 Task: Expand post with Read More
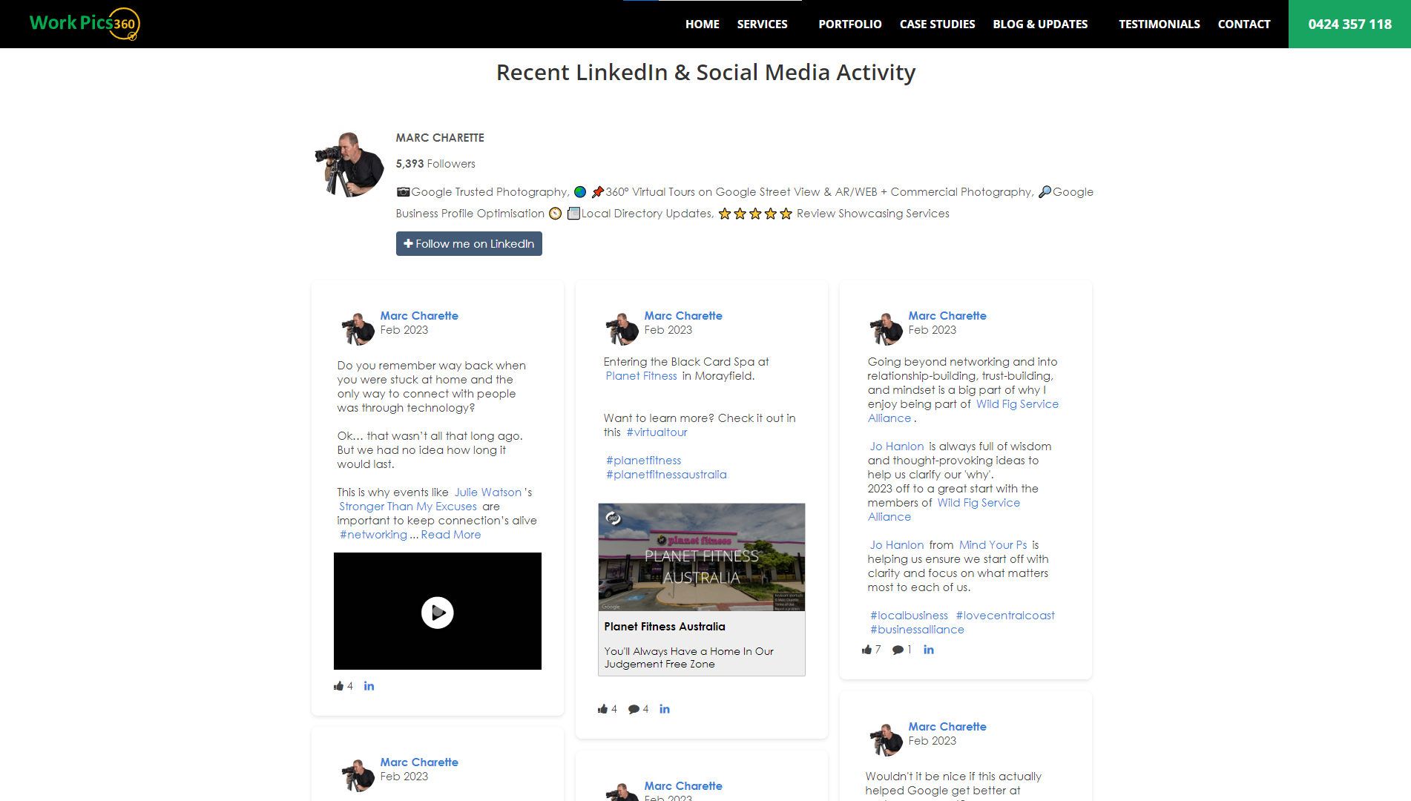pyautogui.click(x=450, y=534)
